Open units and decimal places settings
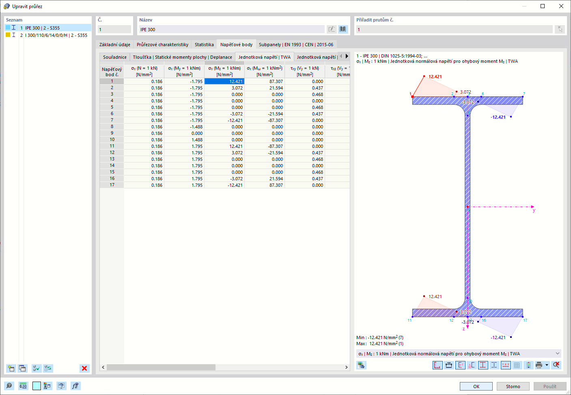The image size is (571, 395). coord(23,386)
